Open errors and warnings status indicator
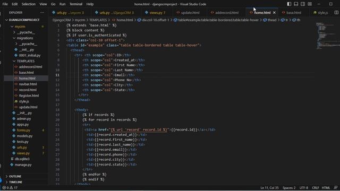340x191 pixels. (10, 188)
